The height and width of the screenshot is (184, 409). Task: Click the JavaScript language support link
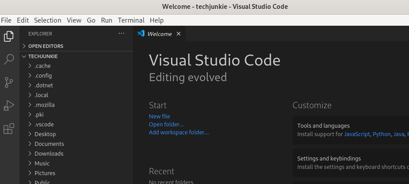coord(357,134)
